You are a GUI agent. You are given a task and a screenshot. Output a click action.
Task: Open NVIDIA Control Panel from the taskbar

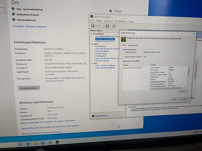click(x=58, y=142)
